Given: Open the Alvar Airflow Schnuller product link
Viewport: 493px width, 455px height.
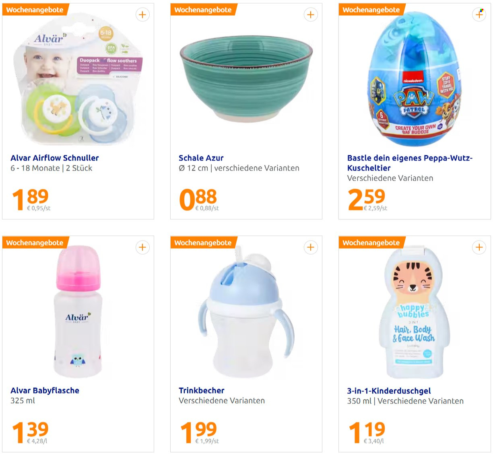Looking at the screenshot, I should (x=55, y=158).
